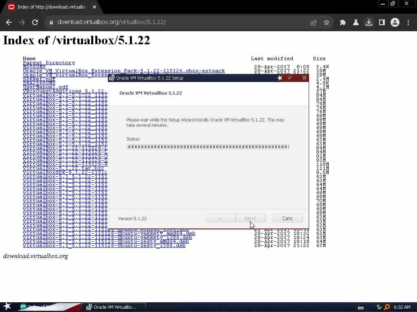This screenshot has height=312, width=417.
Task: Open the browser three-dot menu
Action: click(408, 23)
